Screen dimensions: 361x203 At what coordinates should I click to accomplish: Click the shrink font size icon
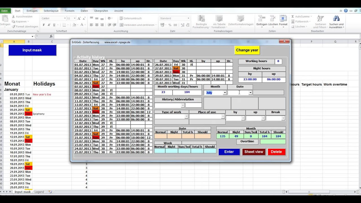pyautogui.click(x=84, y=18)
